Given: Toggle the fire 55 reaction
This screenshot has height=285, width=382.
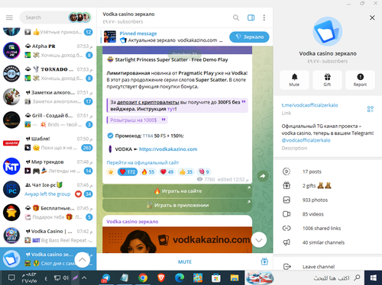Looking at the screenshot, I should (148, 172).
